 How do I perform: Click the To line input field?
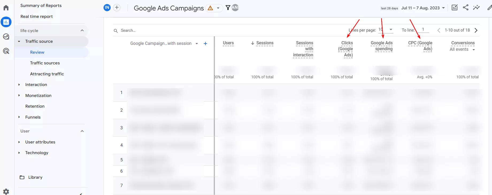tap(423, 30)
